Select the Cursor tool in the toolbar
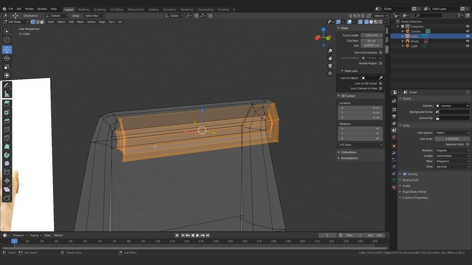This screenshot has height=265, width=472. pyautogui.click(x=7, y=40)
